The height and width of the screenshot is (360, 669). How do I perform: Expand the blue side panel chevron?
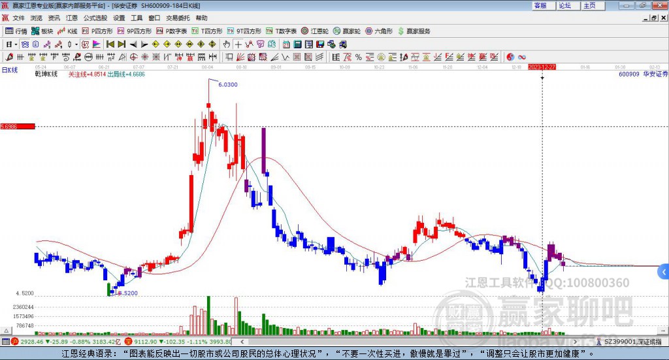[x=664, y=272]
